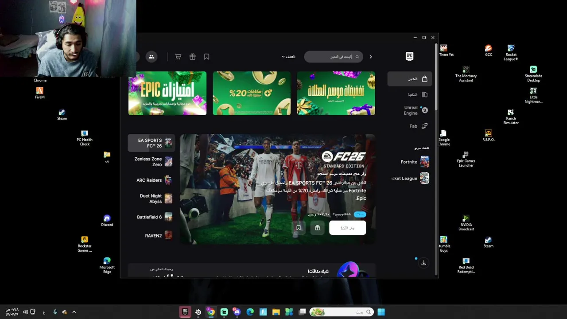Open Microsoft Edge from taskbar
Image resolution: width=567 pixels, height=319 pixels.
pyautogui.click(x=250, y=312)
